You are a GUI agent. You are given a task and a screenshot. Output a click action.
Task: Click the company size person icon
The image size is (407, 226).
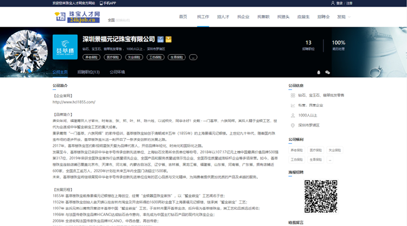(x=293, y=115)
